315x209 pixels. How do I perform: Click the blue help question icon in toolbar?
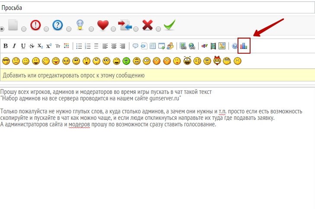point(235,46)
